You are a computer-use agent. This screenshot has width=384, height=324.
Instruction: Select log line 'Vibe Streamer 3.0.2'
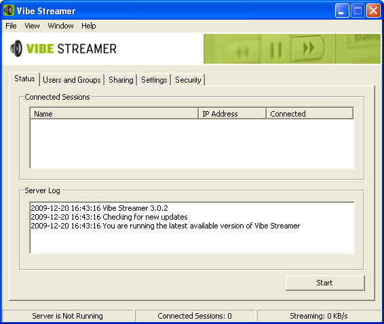coord(100,208)
